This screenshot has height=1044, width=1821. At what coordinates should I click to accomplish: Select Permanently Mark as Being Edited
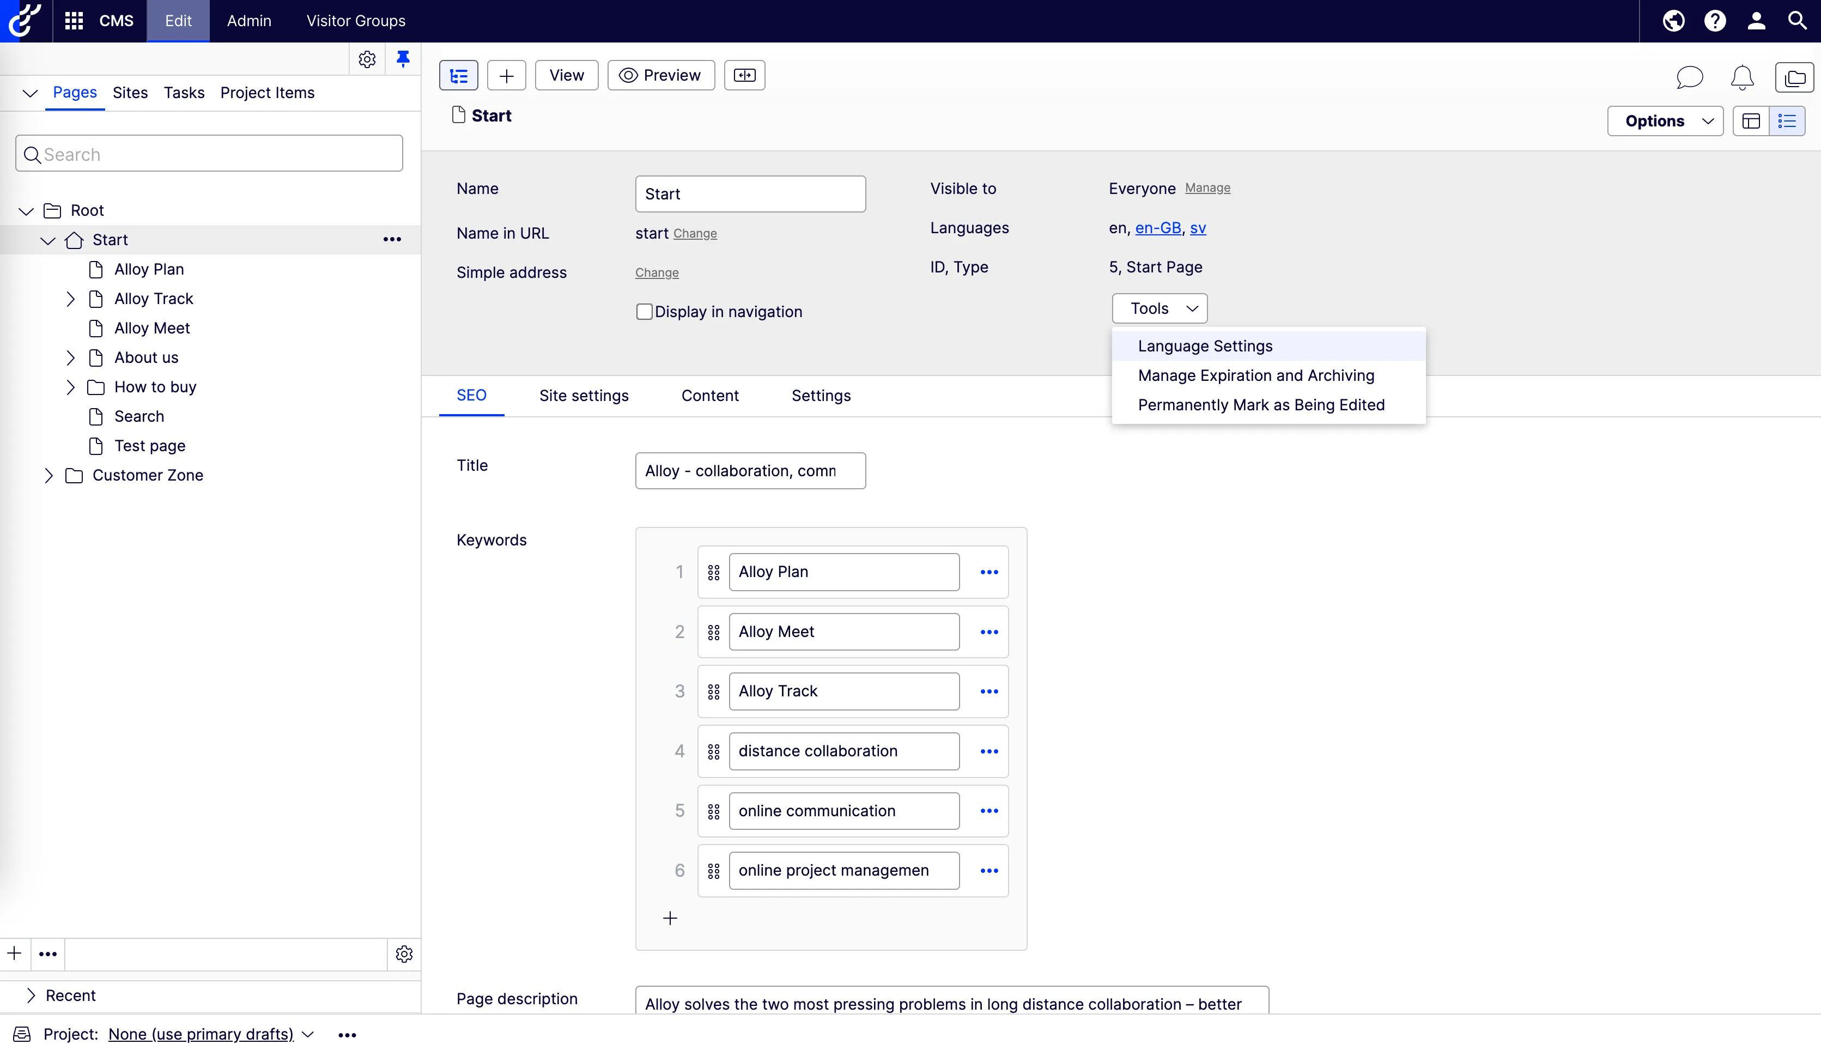coord(1269,405)
